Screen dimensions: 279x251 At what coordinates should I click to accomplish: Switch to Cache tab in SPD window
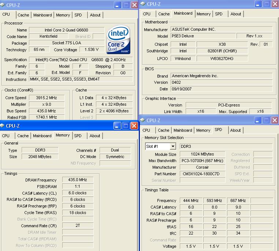(164, 130)
